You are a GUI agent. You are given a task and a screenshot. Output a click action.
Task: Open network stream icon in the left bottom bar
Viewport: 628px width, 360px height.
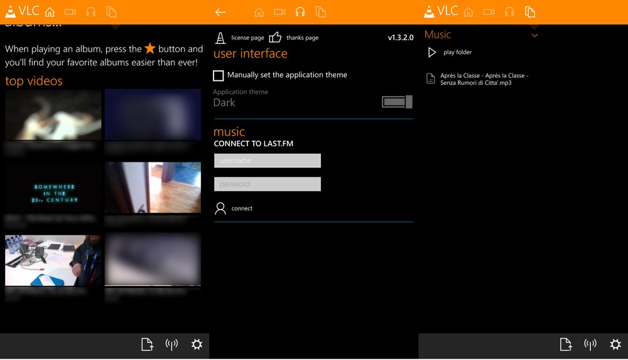[x=171, y=344]
